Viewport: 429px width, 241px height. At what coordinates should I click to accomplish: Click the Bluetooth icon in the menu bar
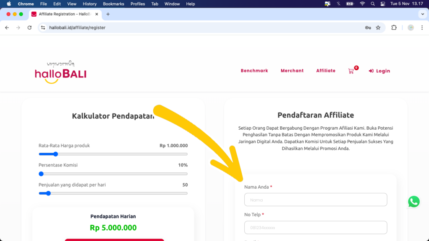tap(339, 4)
